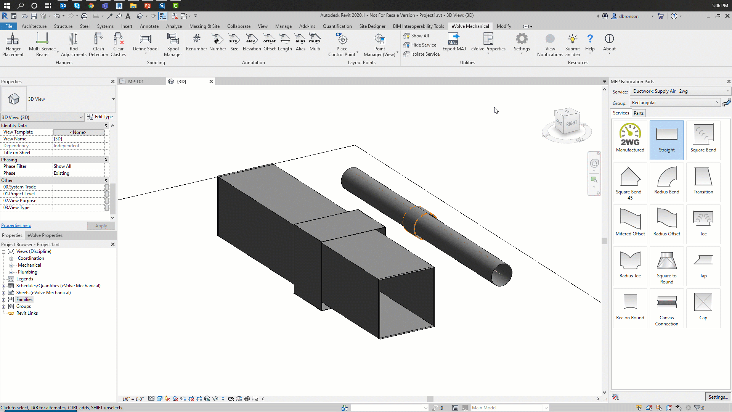Image resolution: width=732 pixels, height=412 pixels.
Task: Toggle the 00.System Trade property box
Action: pos(107,187)
